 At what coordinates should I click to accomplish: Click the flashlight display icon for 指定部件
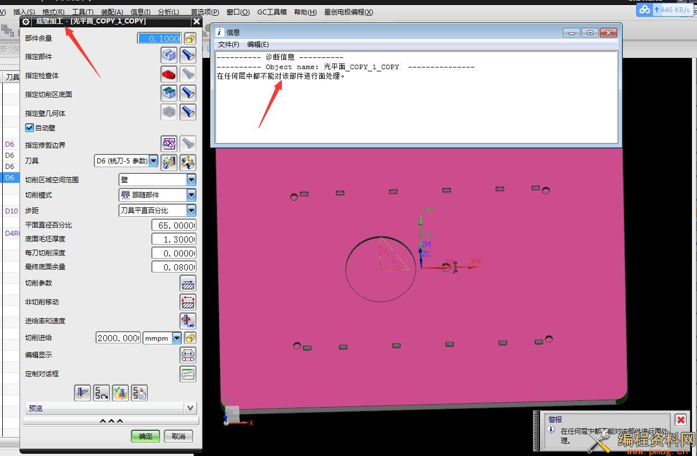pyautogui.click(x=188, y=55)
